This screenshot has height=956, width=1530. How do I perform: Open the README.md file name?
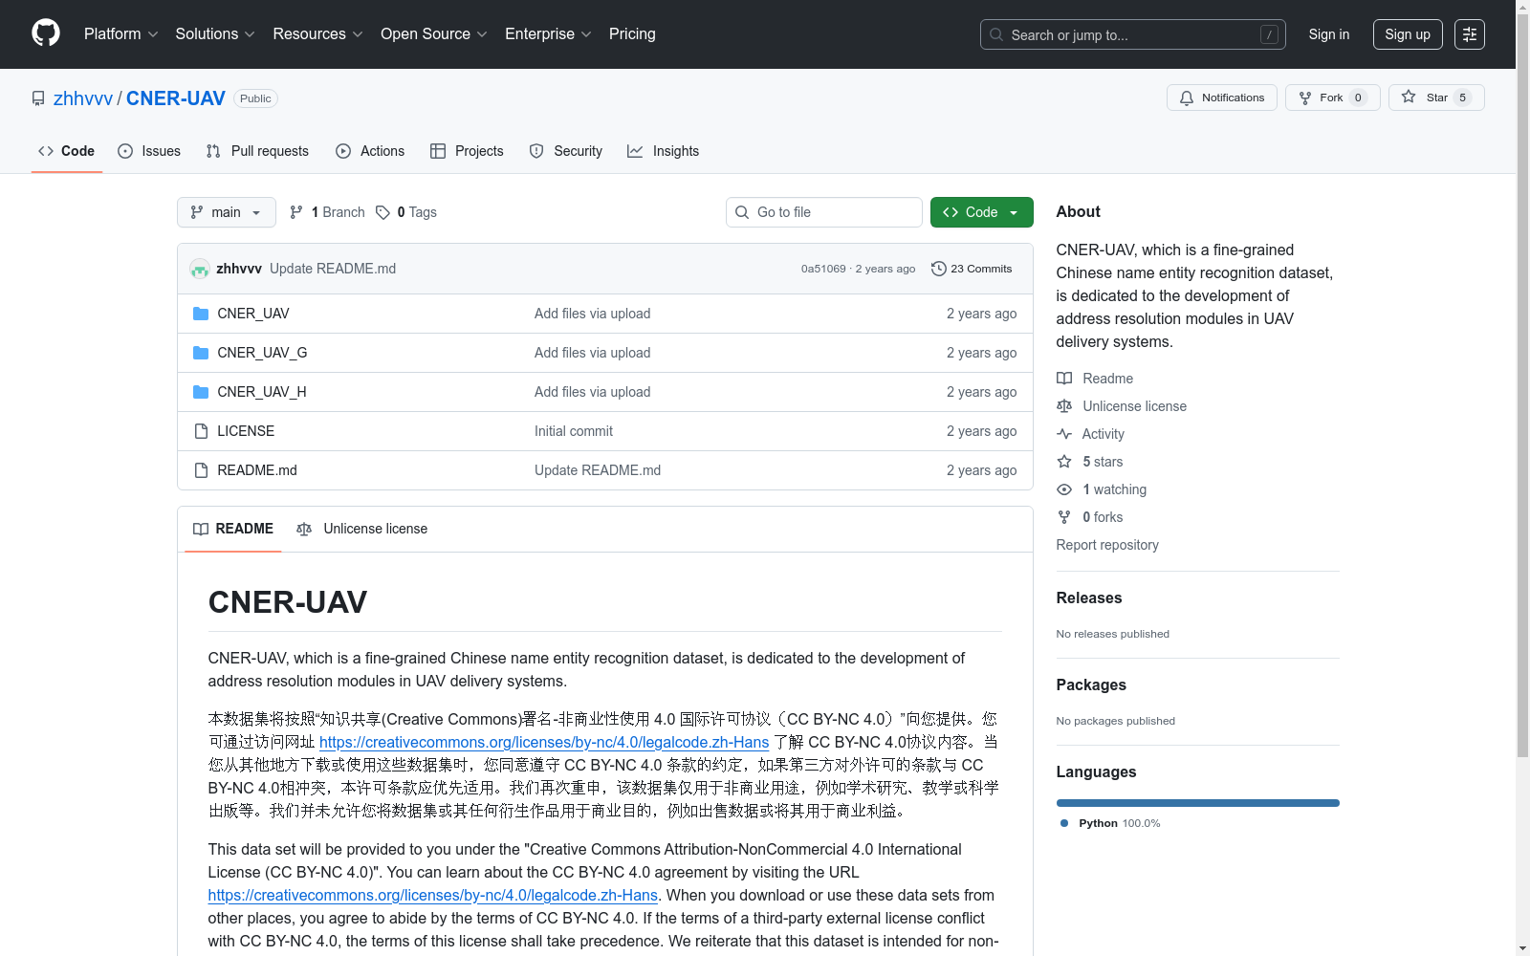257,470
